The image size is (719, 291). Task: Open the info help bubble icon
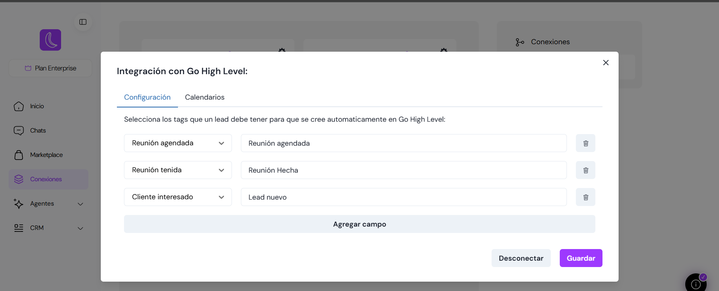click(x=695, y=284)
